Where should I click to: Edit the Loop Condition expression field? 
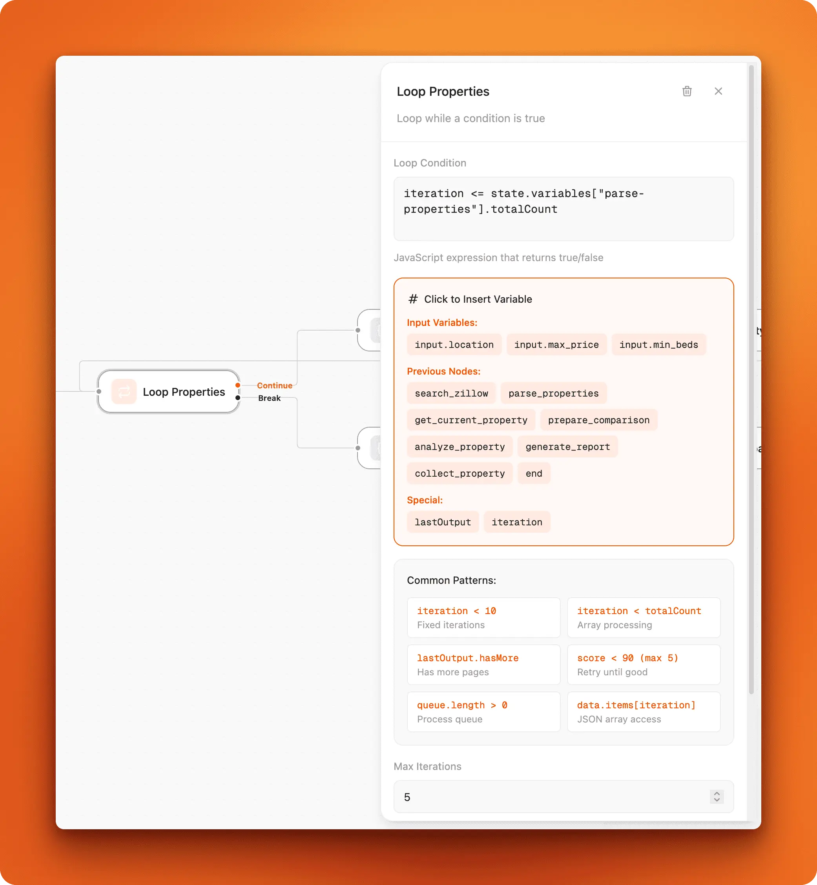[x=563, y=208]
